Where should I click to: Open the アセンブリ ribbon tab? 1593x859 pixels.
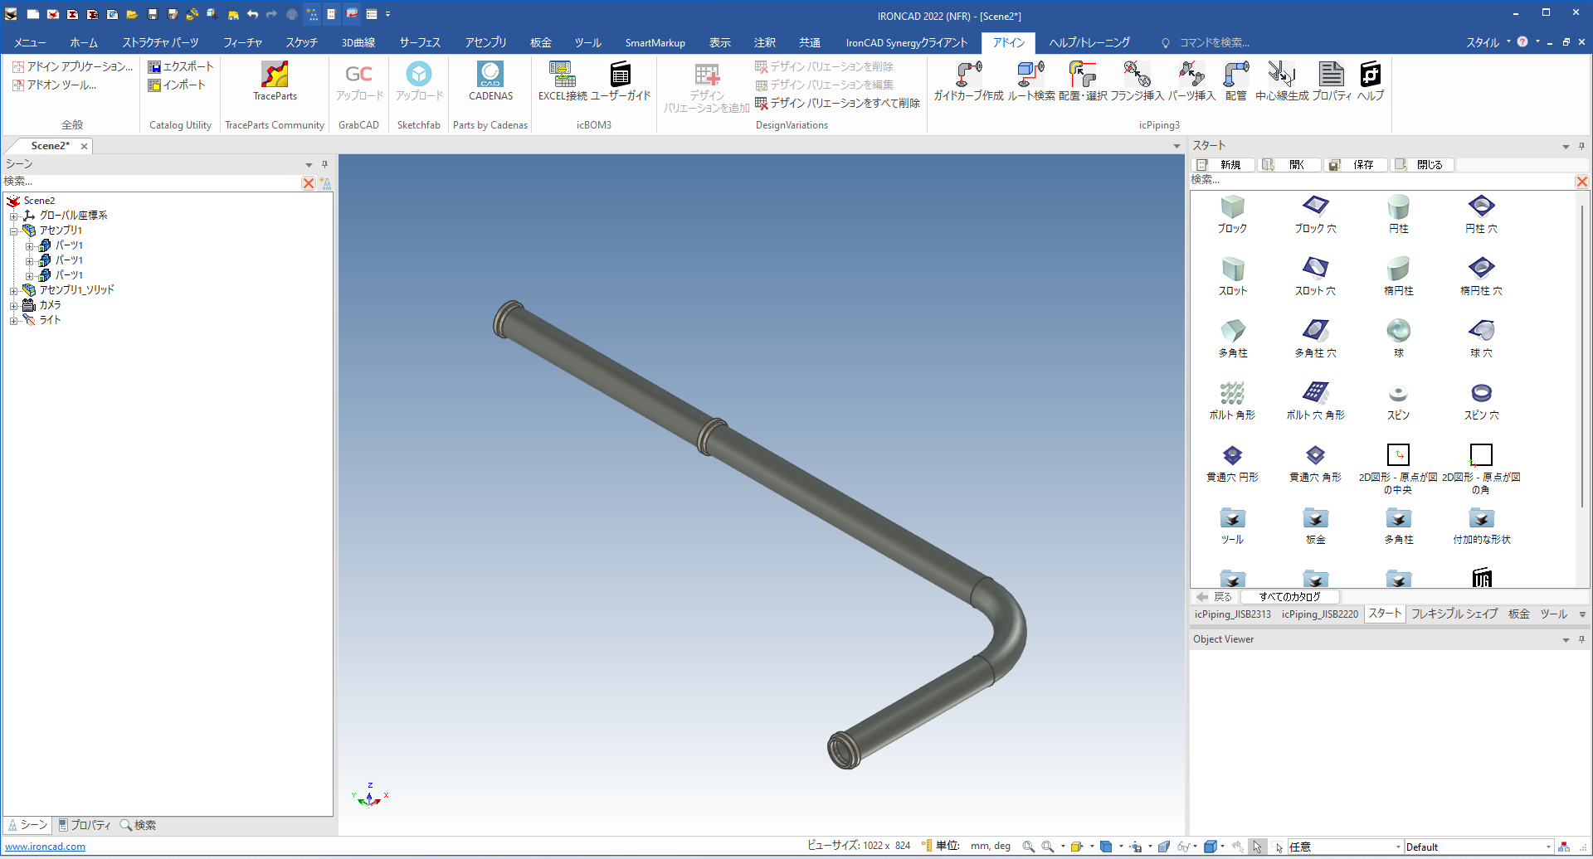click(x=485, y=42)
